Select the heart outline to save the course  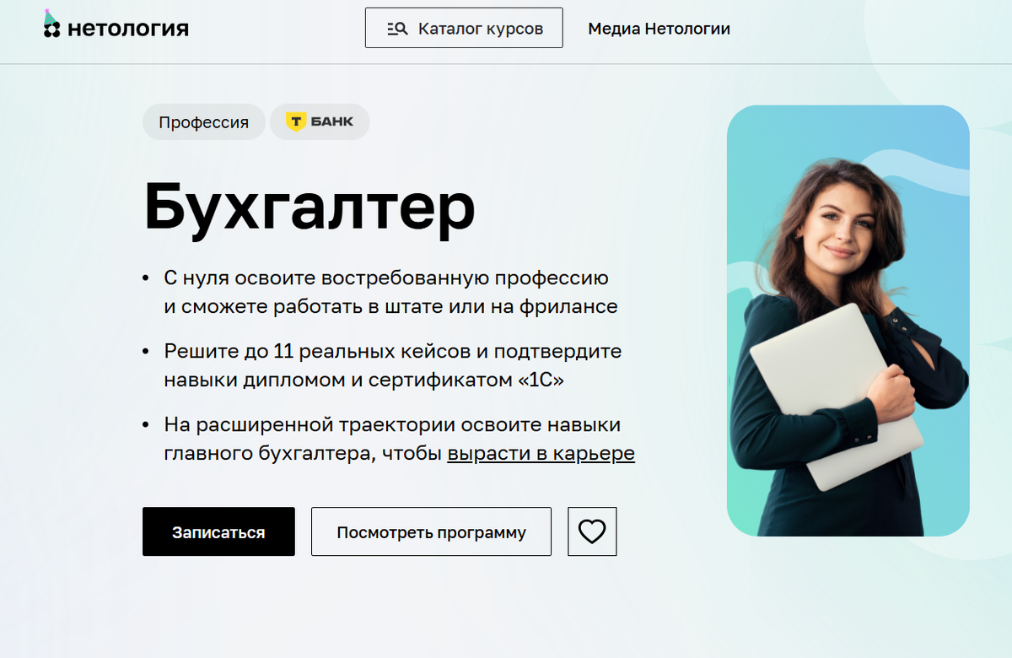tap(591, 531)
